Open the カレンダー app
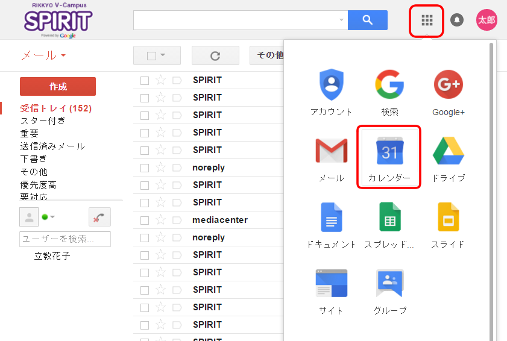507x341 pixels. [389, 158]
